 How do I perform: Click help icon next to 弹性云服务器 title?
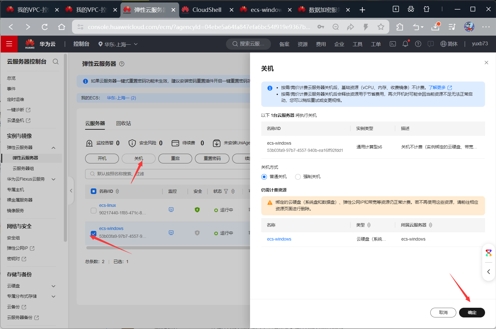tap(122, 64)
